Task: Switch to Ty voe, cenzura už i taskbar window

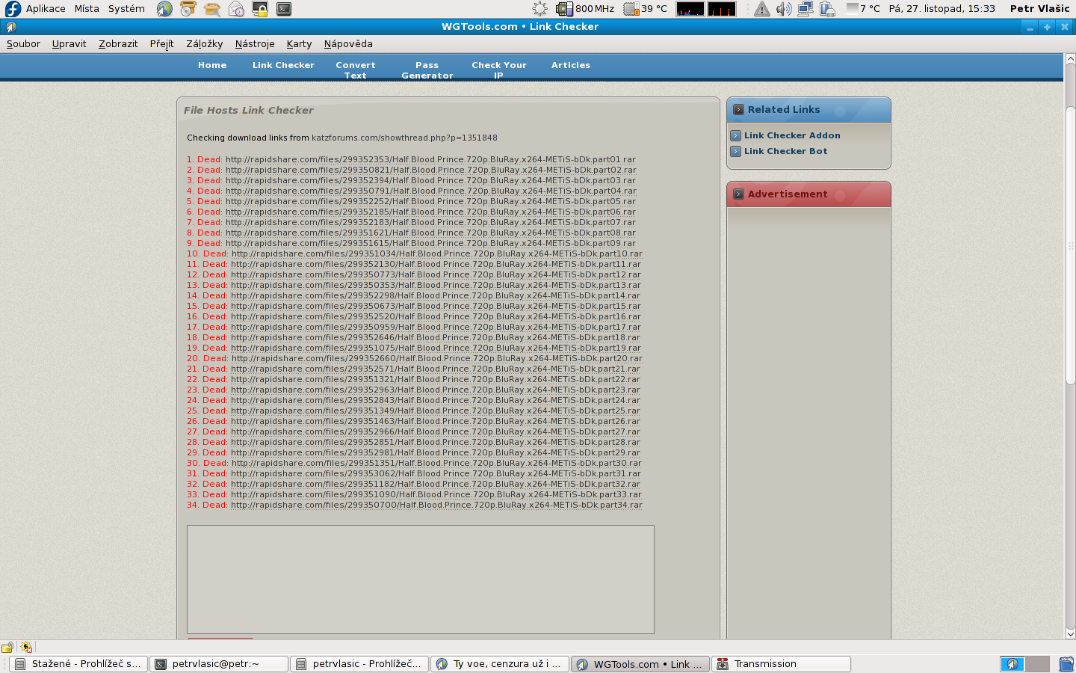Action: pyautogui.click(x=500, y=664)
